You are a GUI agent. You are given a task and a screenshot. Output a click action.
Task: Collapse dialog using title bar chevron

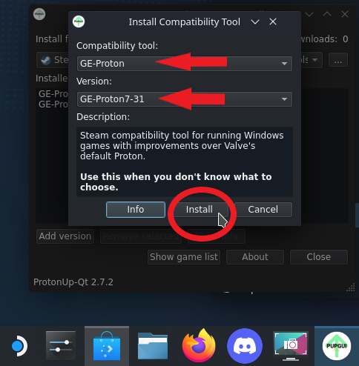tap(255, 22)
